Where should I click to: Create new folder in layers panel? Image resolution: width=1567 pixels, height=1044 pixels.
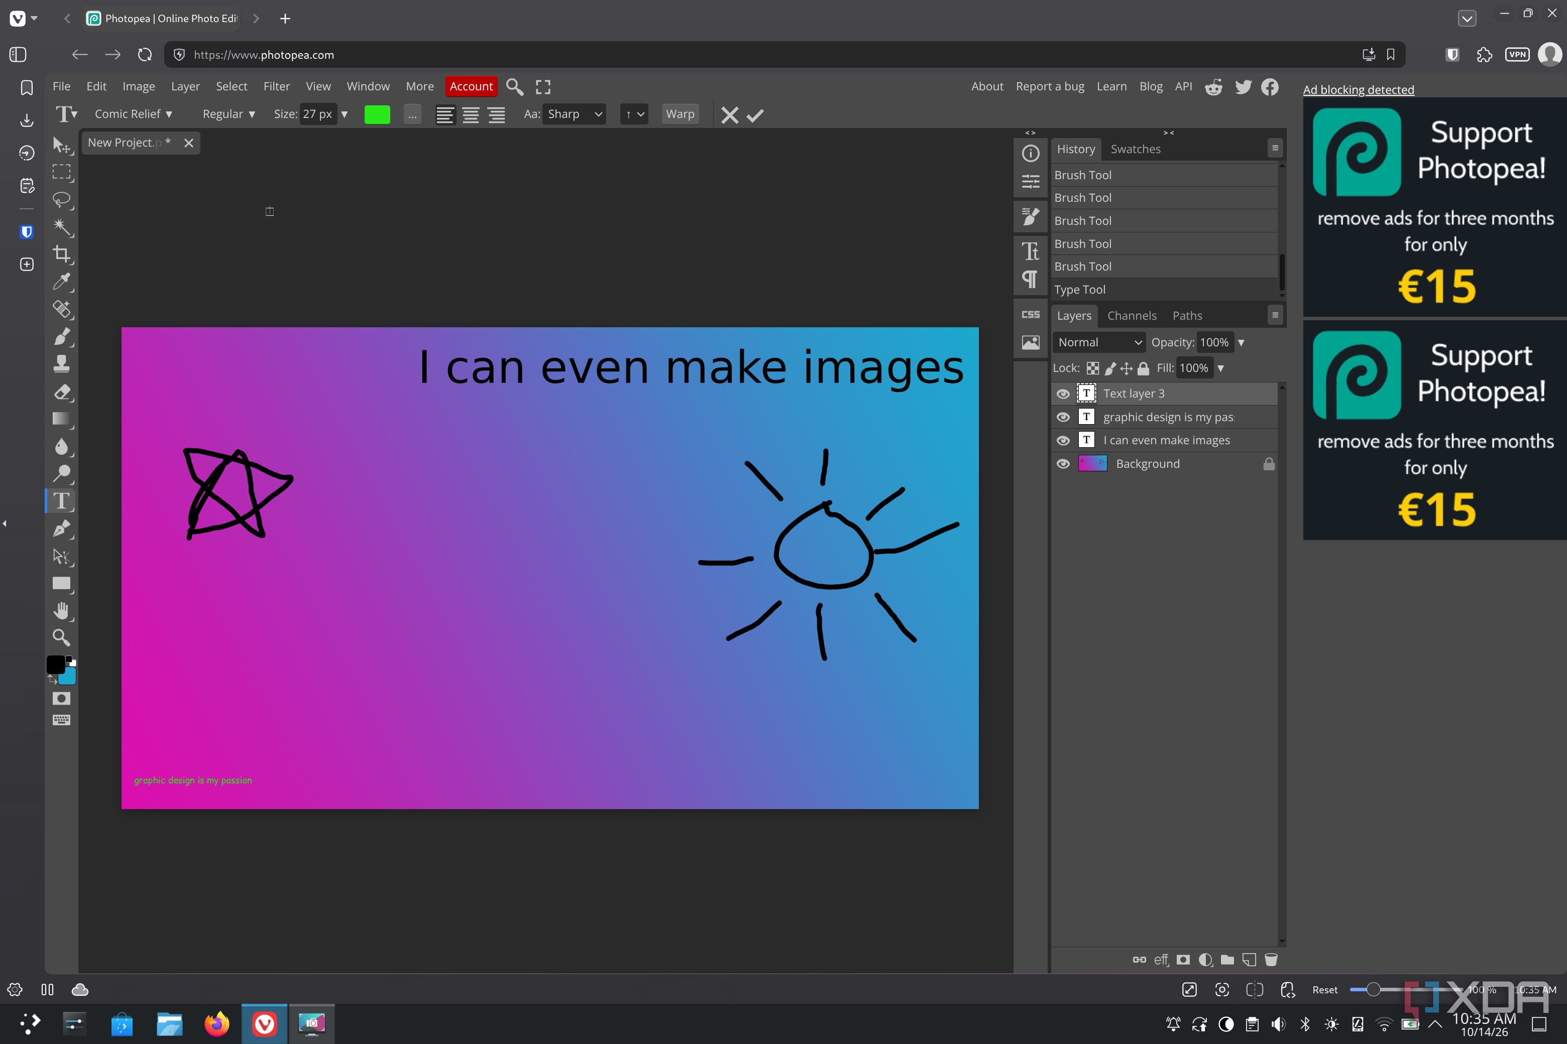(1227, 960)
